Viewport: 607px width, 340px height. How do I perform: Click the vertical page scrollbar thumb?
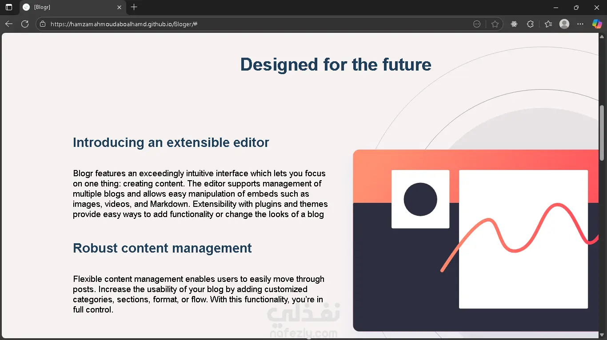[x=602, y=133]
